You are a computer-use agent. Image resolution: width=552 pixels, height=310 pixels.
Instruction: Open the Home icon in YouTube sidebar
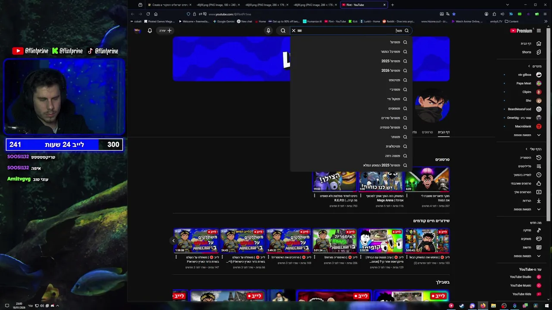pyautogui.click(x=539, y=43)
